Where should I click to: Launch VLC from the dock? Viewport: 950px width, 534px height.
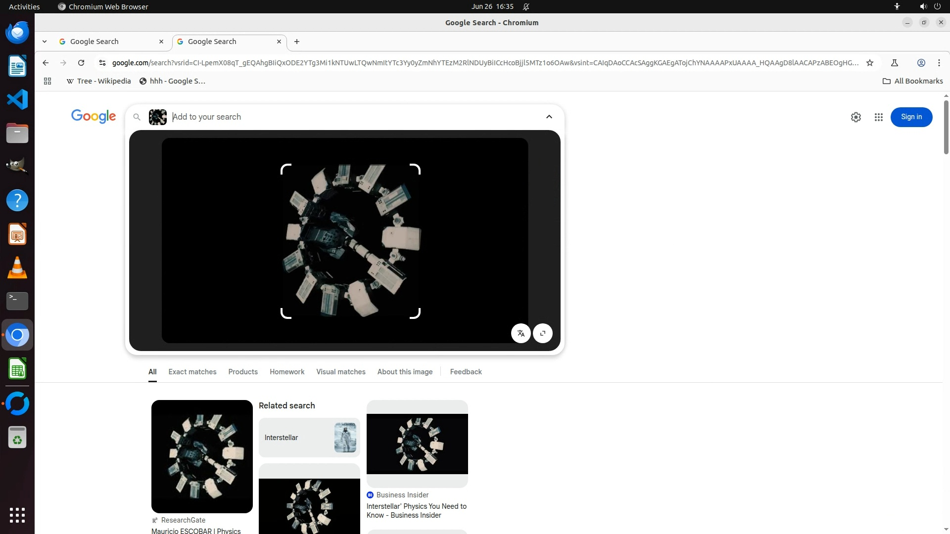17,268
